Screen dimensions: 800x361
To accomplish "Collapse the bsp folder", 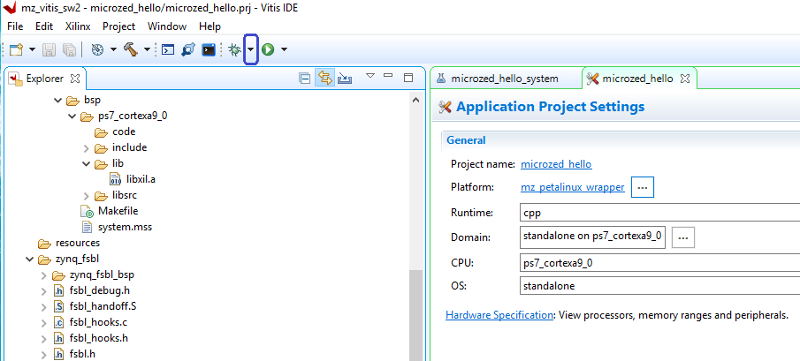I will pyautogui.click(x=57, y=100).
